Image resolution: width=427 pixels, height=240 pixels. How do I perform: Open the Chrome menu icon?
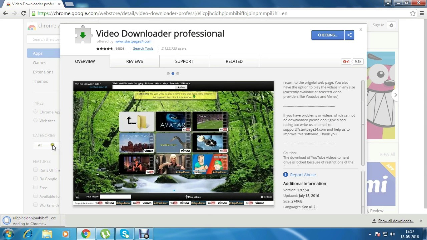(x=422, y=13)
